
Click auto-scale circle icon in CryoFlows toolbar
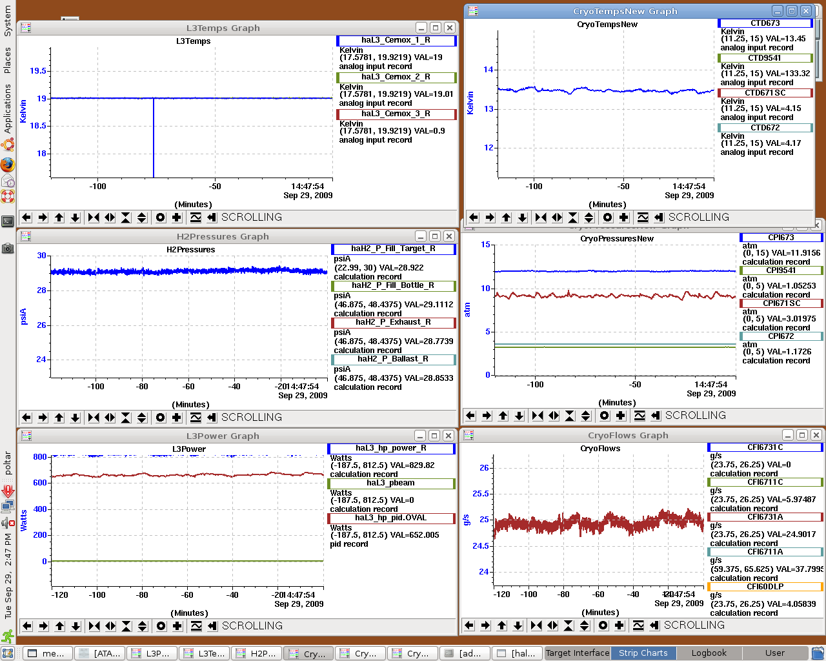[603, 625]
